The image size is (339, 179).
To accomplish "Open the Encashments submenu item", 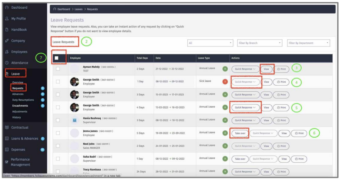I will 20,106.
